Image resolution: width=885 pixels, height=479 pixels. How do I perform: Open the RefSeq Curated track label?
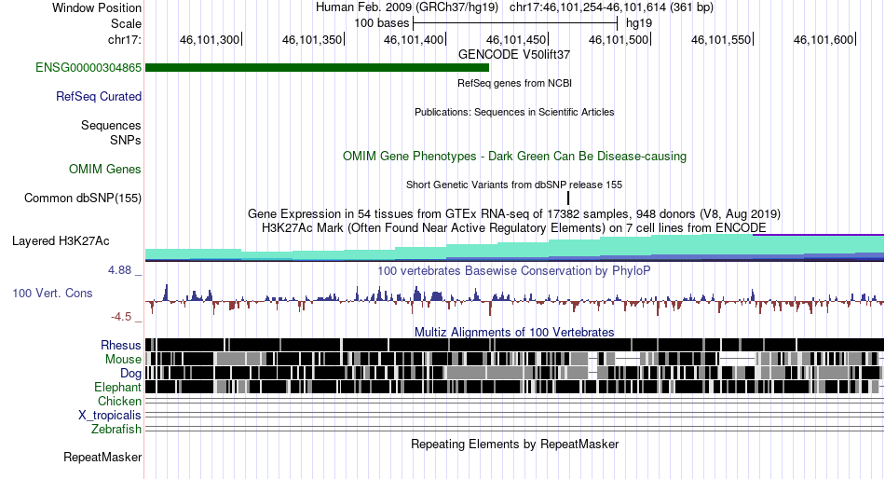point(99,97)
